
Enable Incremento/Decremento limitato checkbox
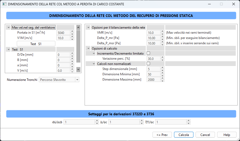coord(148,53)
